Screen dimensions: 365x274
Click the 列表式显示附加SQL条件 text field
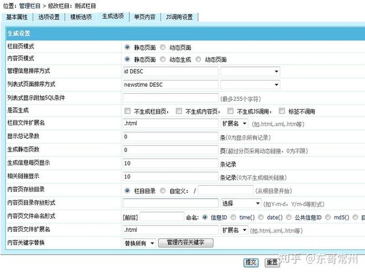170,98
